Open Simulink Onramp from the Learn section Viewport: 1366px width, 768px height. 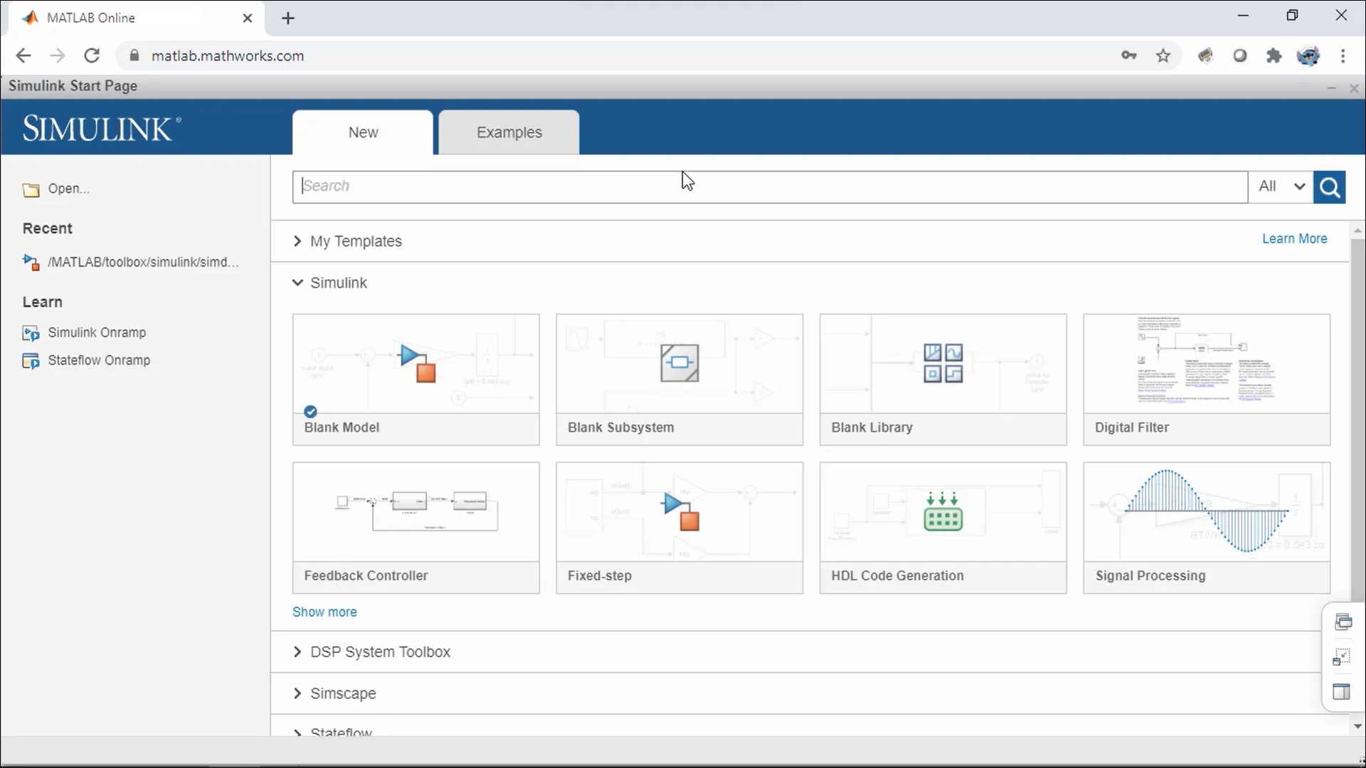(x=97, y=332)
